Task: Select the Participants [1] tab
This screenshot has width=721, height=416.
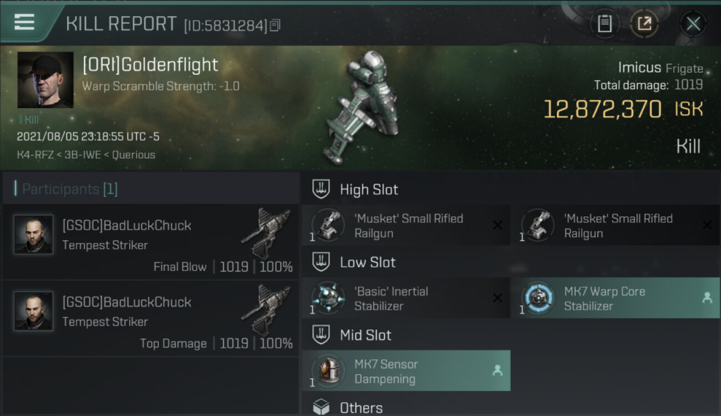Action: [x=70, y=189]
